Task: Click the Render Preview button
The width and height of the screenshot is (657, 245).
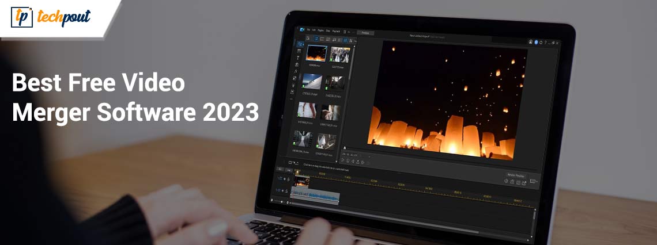Action: [x=516, y=175]
